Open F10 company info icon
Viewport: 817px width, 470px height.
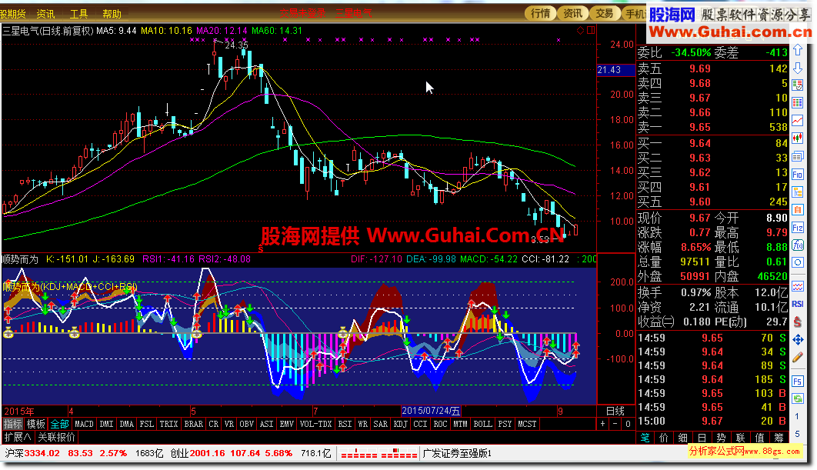coord(798,174)
